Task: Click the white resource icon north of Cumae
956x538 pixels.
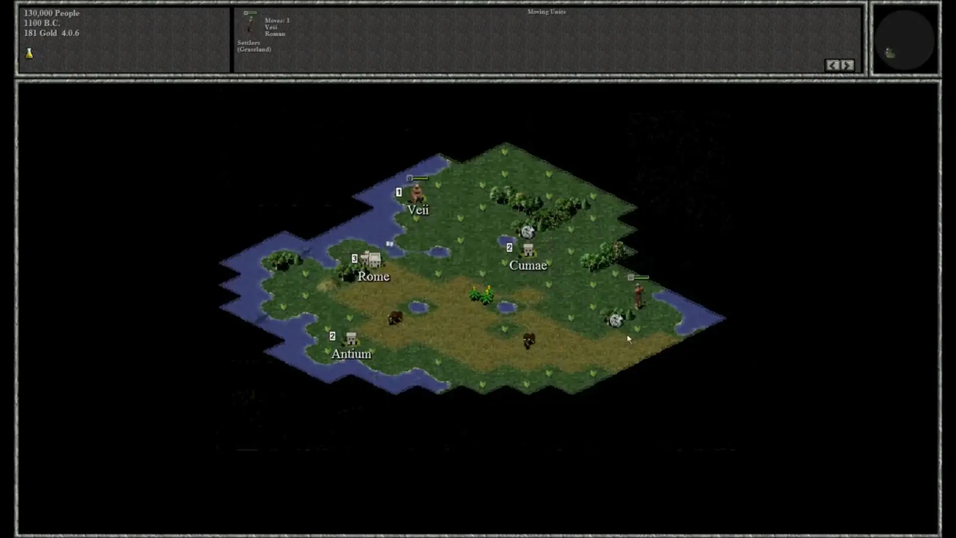Action: point(527,232)
